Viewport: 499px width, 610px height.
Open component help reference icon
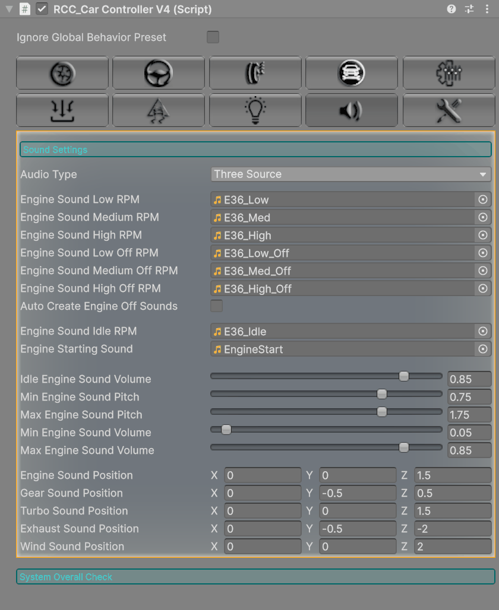pyautogui.click(x=451, y=9)
